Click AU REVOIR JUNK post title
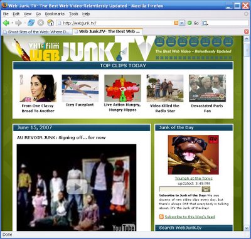The height and width of the screenshot is (239, 251). pyautogui.click(x=61, y=137)
